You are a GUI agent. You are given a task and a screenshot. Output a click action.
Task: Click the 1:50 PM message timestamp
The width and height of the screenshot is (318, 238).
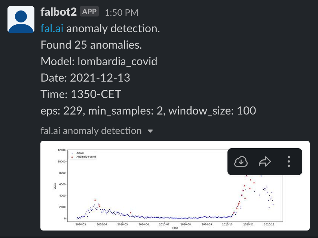[122, 13]
